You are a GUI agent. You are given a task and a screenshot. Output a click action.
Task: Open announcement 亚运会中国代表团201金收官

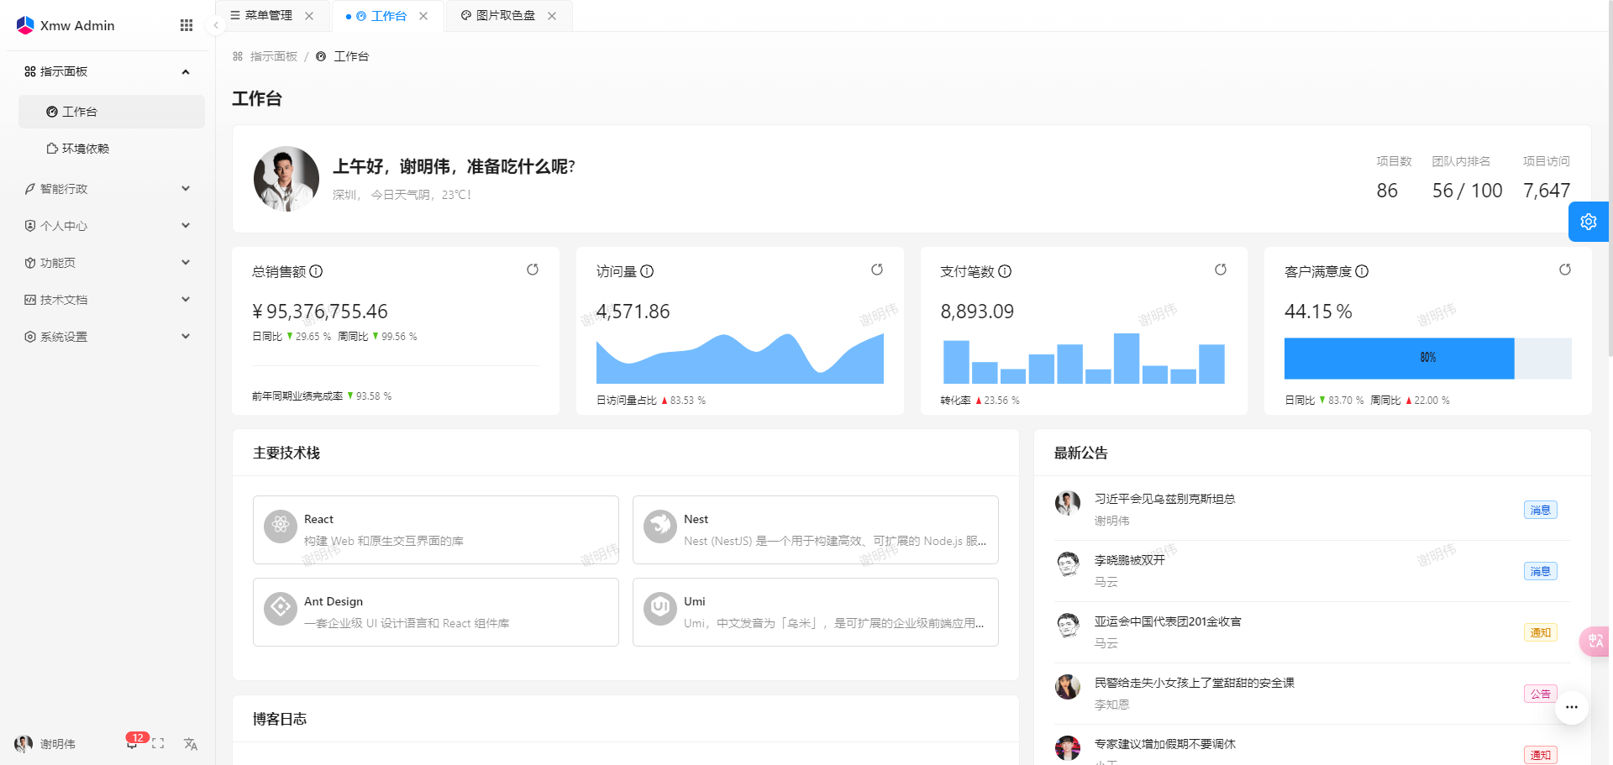[x=1168, y=621]
